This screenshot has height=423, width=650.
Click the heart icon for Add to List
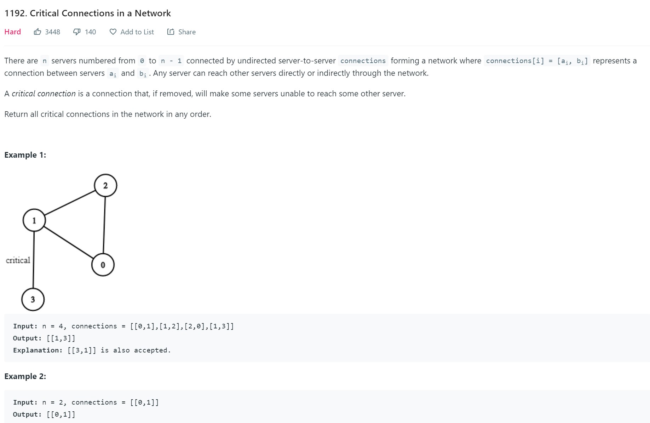click(x=113, y=32)
